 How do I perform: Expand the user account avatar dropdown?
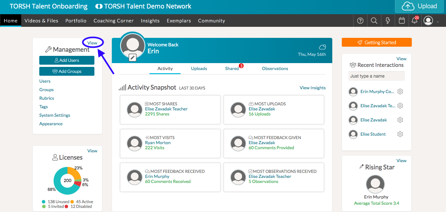431,21
